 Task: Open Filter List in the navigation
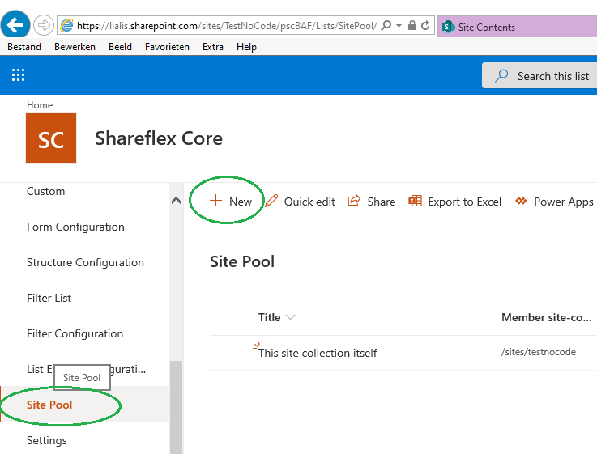tap(49, 298)
